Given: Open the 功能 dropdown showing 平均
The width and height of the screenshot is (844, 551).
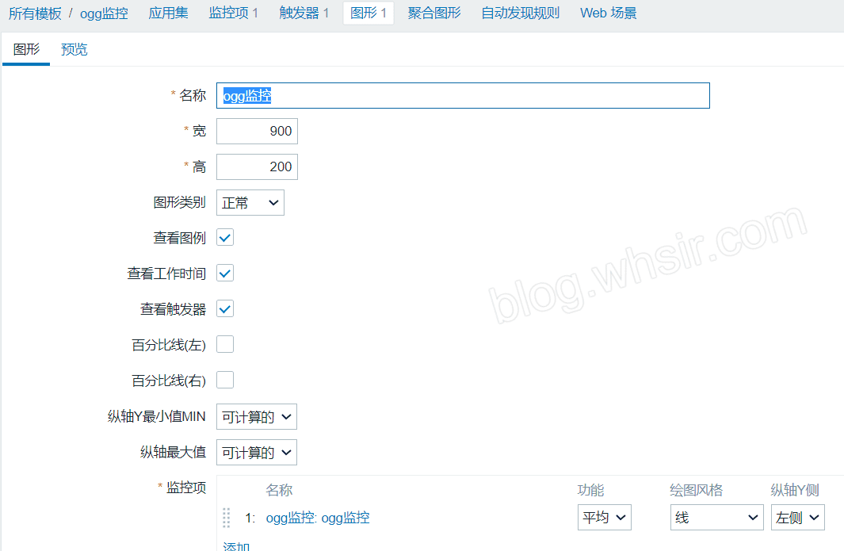Looking at the screenshot, I should pyautogui.click(x=604, y=517).
